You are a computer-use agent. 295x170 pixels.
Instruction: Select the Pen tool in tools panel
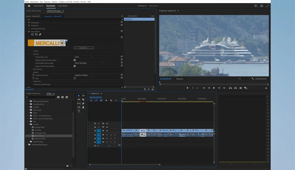(x=83, y=103)
